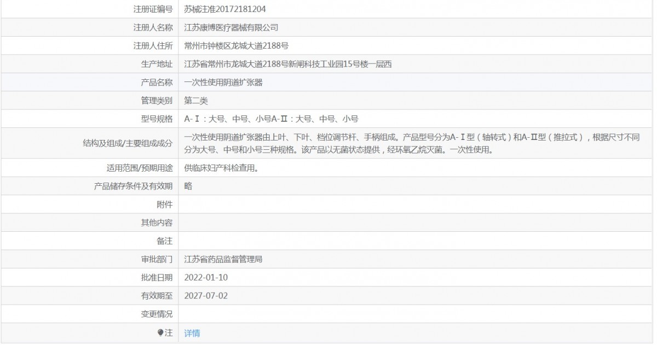Click the 产品名称 label

click(157, 83)
